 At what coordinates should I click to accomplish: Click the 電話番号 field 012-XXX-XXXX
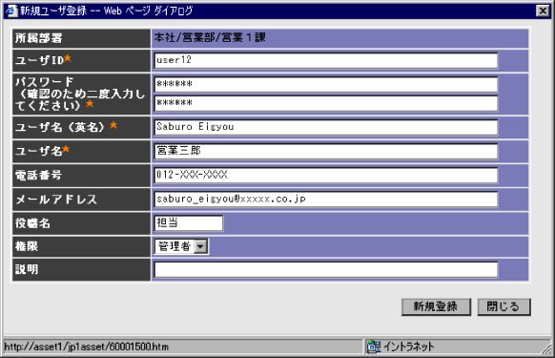(326, 175)
